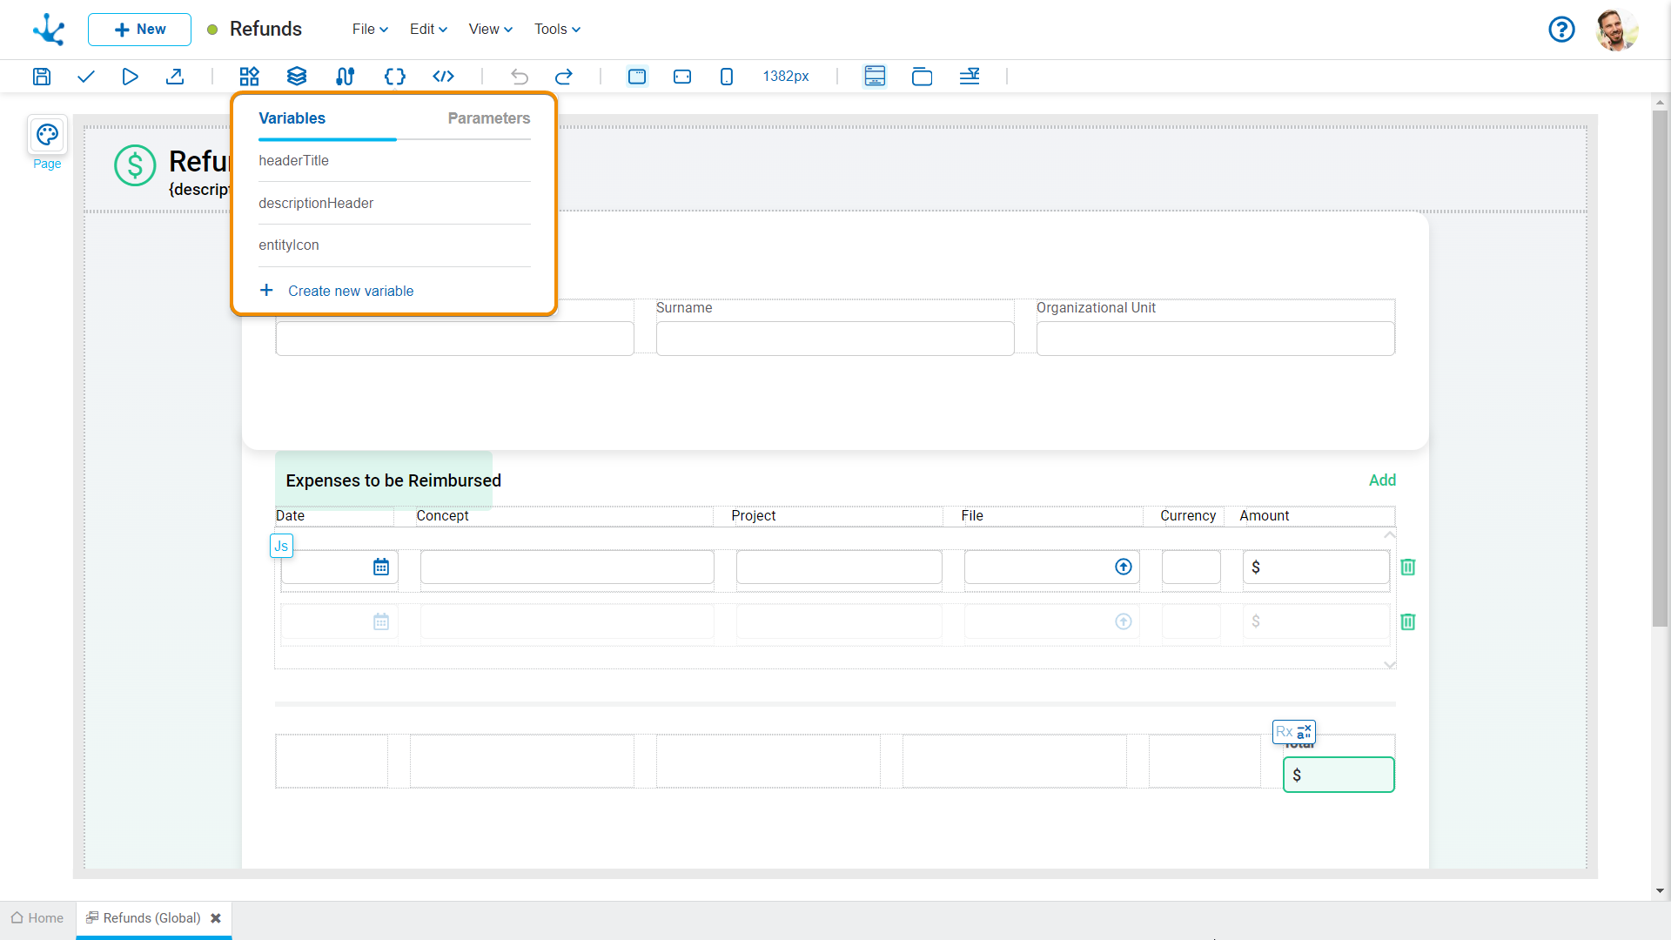Select the Run/Play button icon
The height and width of the screenshot is (940, 1671).
point(130,77)
